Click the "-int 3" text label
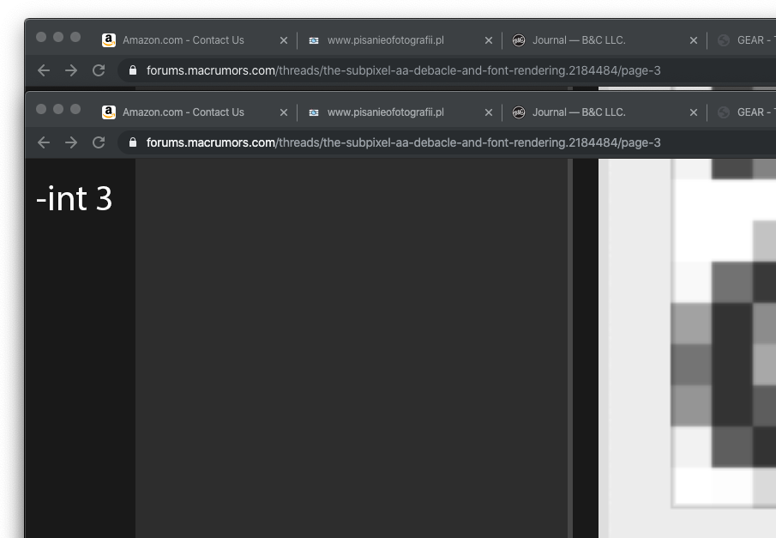Image resolution: width=776 pixels, height=538 pixels. (x=75, y=199)
